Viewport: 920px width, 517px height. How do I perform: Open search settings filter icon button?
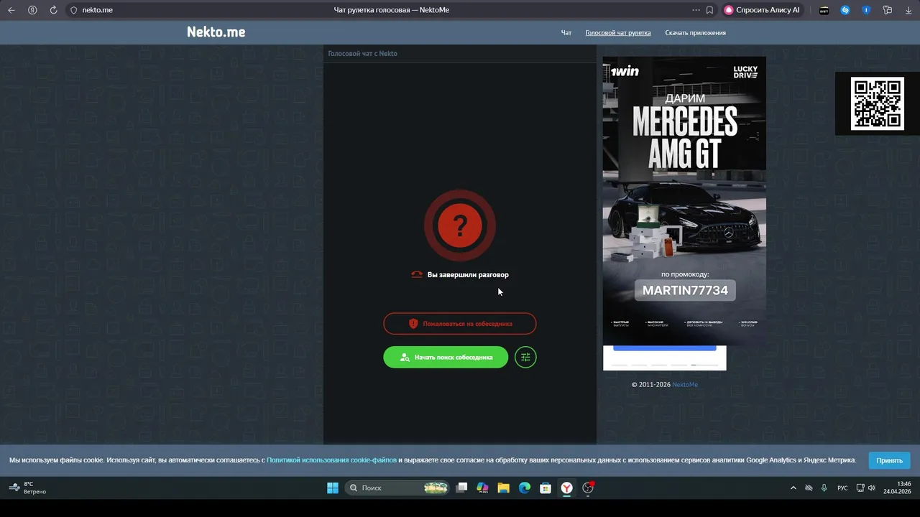click(525, 357)
